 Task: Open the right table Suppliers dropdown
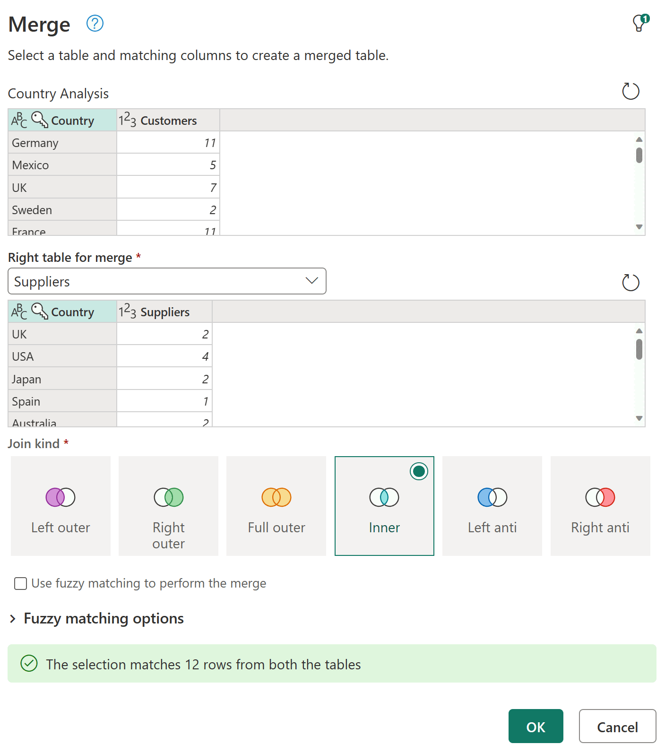pyautogui.click(x=167, y=281)
